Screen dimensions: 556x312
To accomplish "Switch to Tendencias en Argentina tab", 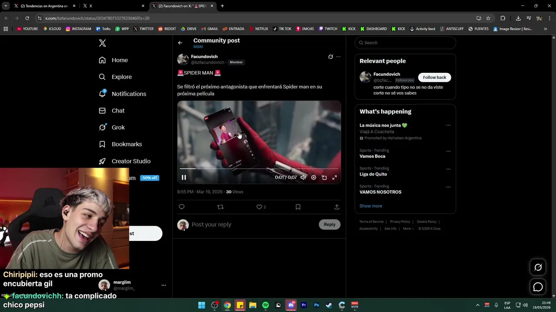I will pos(44,6).
